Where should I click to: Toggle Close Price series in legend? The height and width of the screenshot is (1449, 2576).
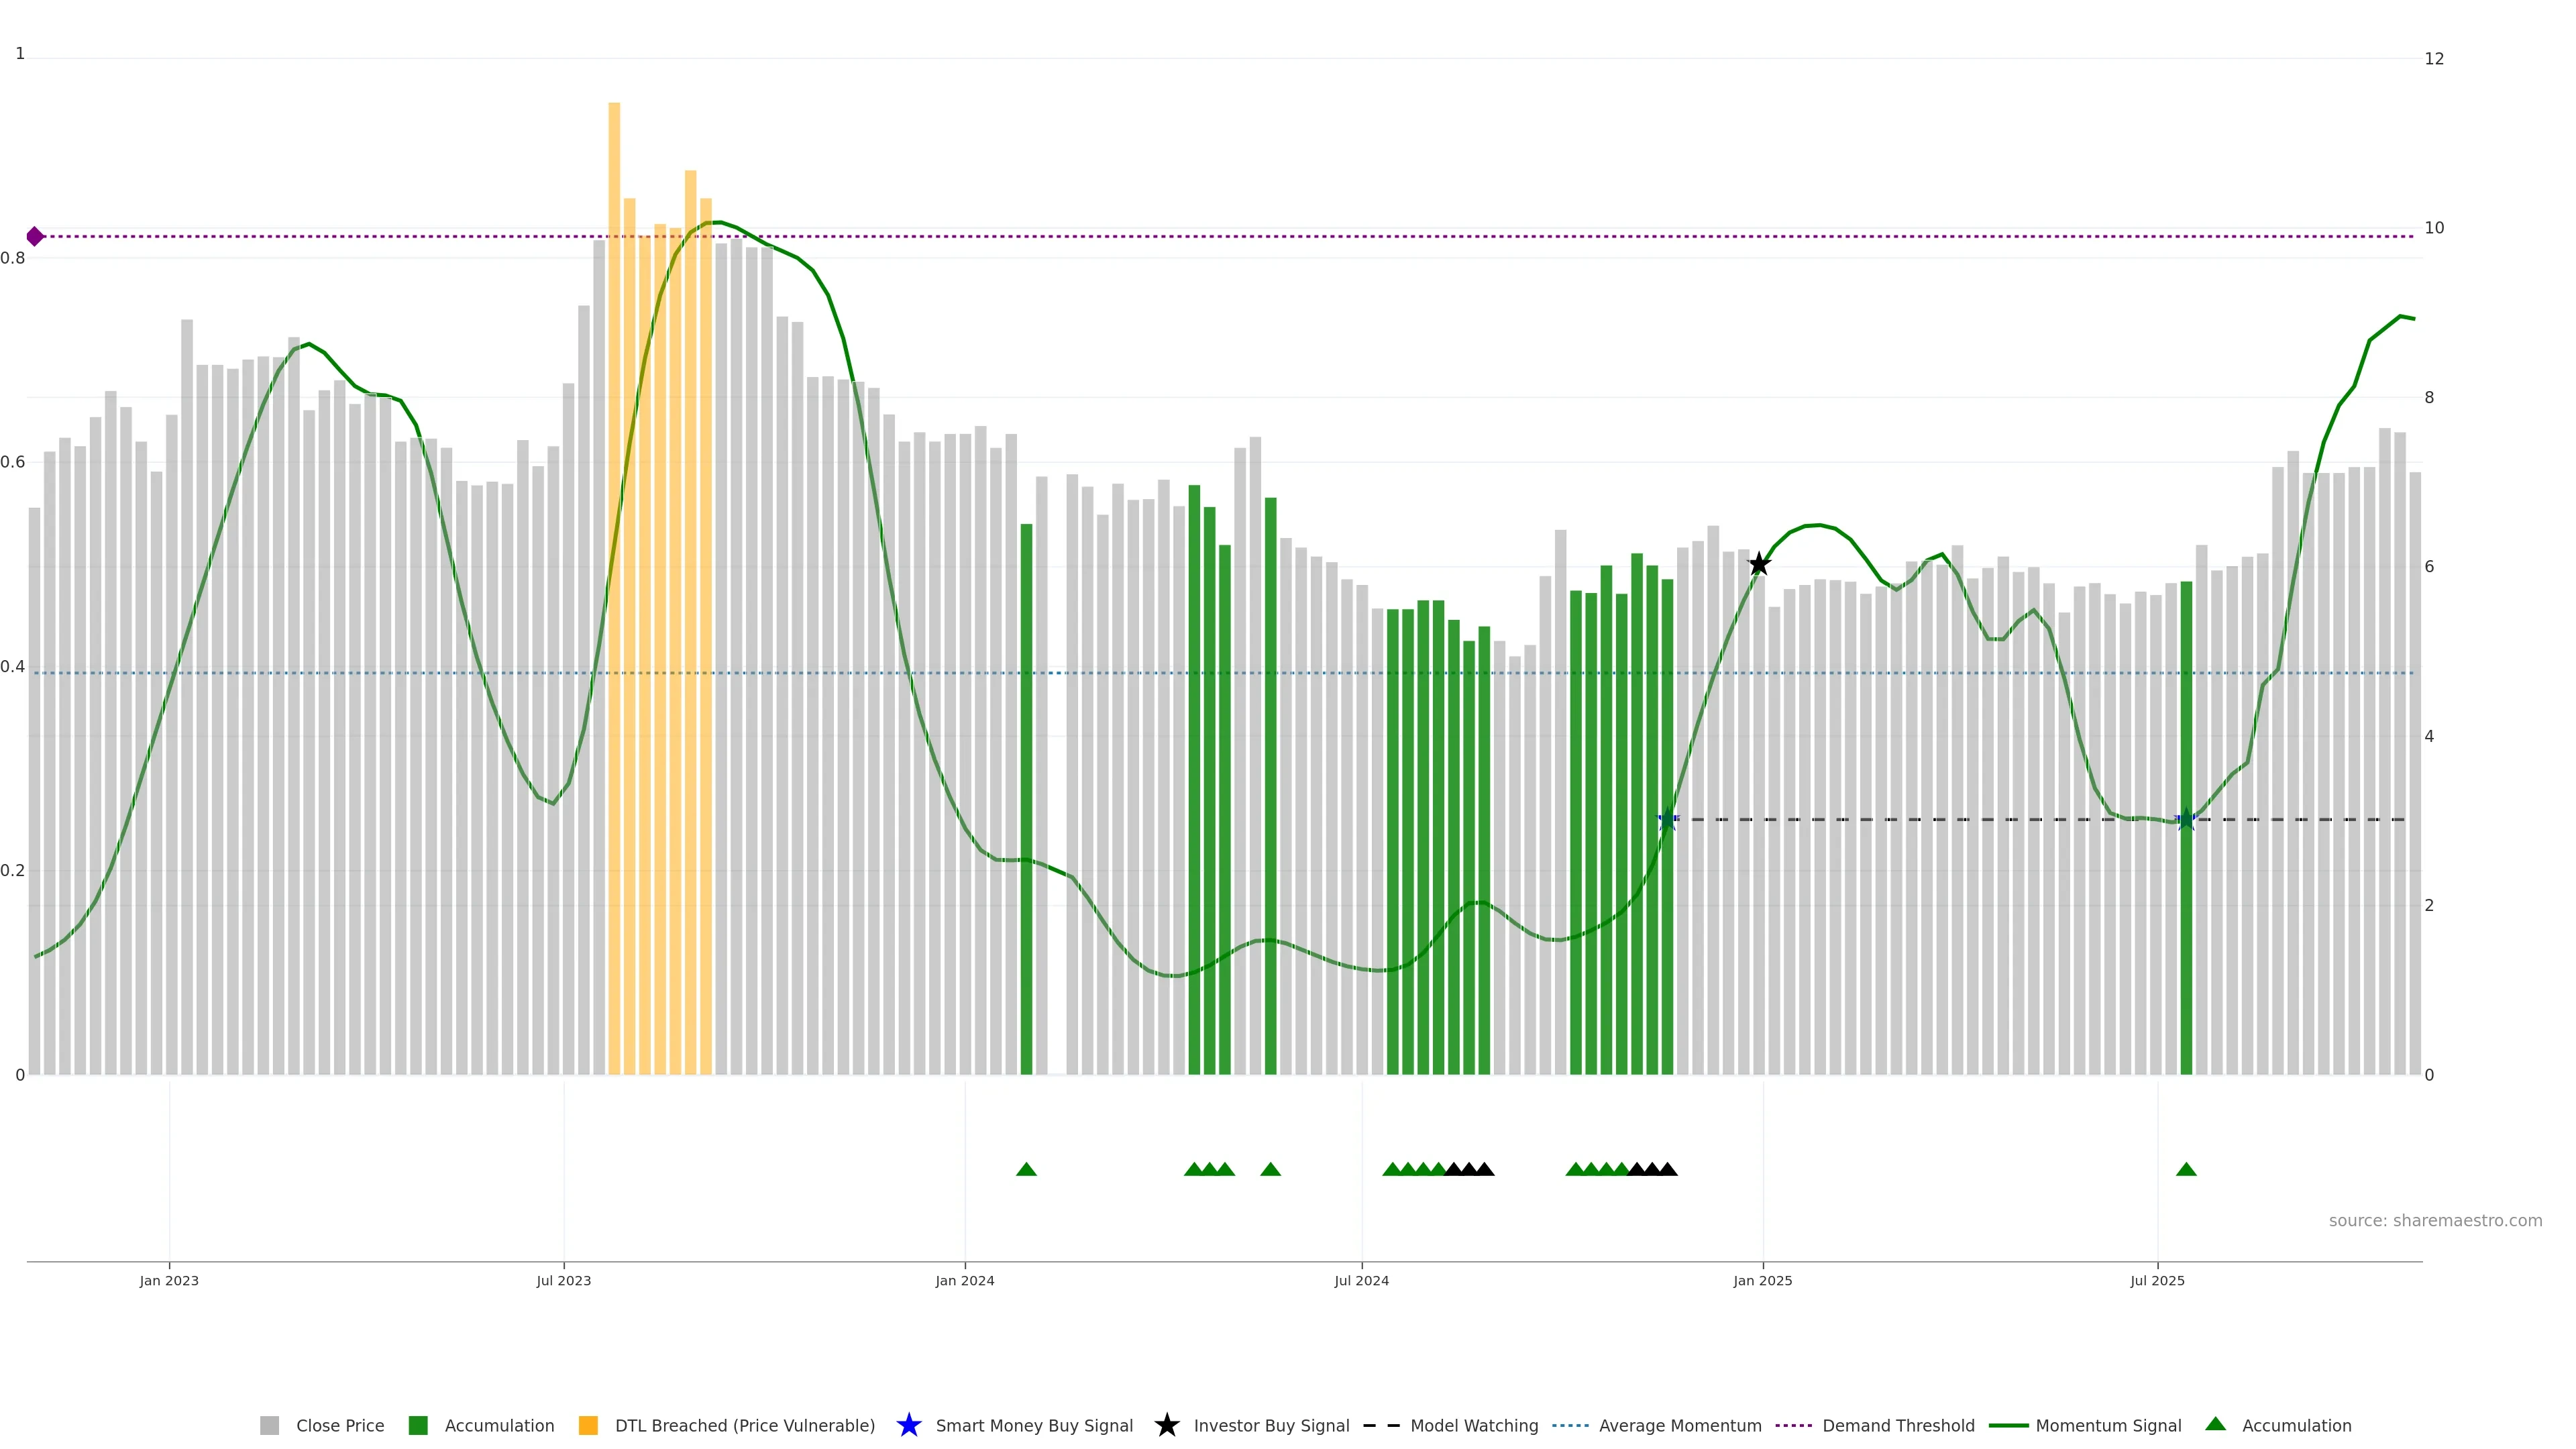339,1425
